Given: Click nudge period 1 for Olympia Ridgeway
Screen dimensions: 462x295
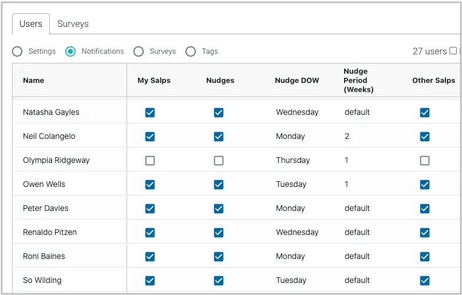Looking at the screenshot, I should 346,160.
